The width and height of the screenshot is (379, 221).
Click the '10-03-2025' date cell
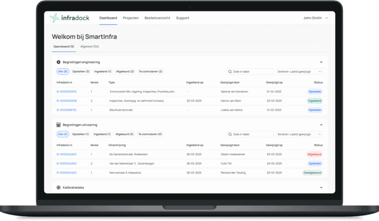(x=274, y=110)
